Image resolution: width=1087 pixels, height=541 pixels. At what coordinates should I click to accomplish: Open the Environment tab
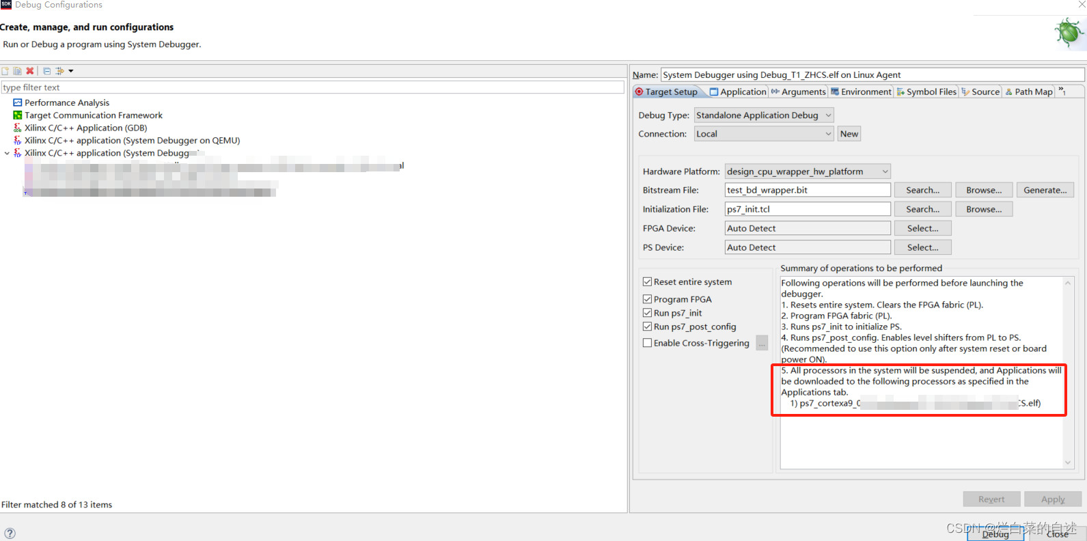[861, 92]
